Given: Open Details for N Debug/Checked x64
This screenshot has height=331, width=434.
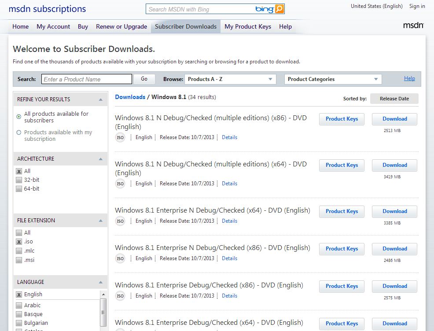Looking at the screenshot, I should coord(229,184).
